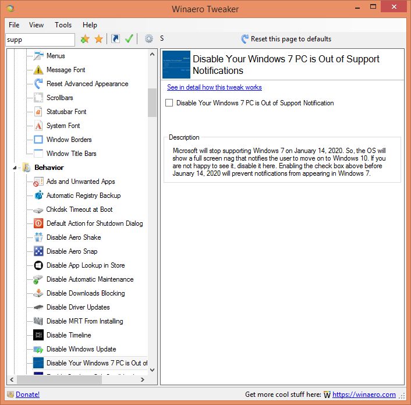Click the horizontal scroll right arrow
The width and height of the screenshot is (411, 405).
point(142,379)
